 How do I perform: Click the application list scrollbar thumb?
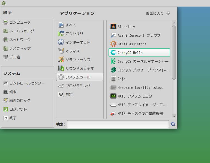174,52
